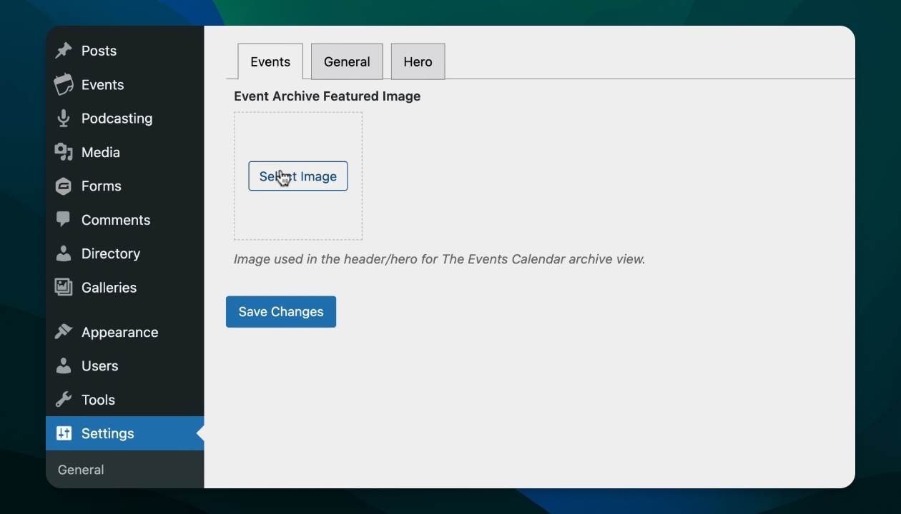901x514 pixels.
Task: Click the Settings sliders icon
Action: pyautogui.click(x=64, y=433)
